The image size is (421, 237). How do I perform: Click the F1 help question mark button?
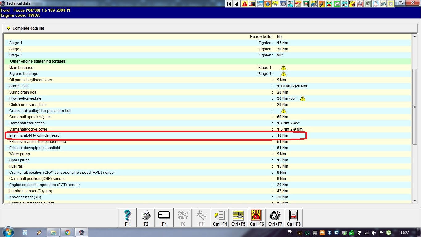(x=127, y=218)
